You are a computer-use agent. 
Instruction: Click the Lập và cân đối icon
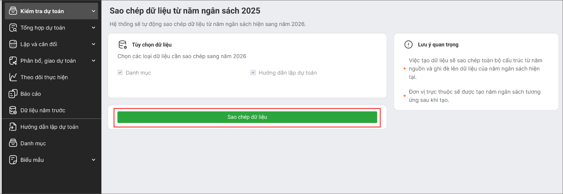coord(13,44)
